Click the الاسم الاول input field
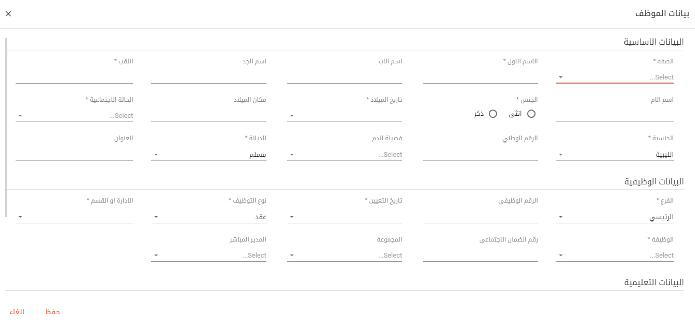The image size is (695, 322). pyautogui.click(x=480, y=77)
